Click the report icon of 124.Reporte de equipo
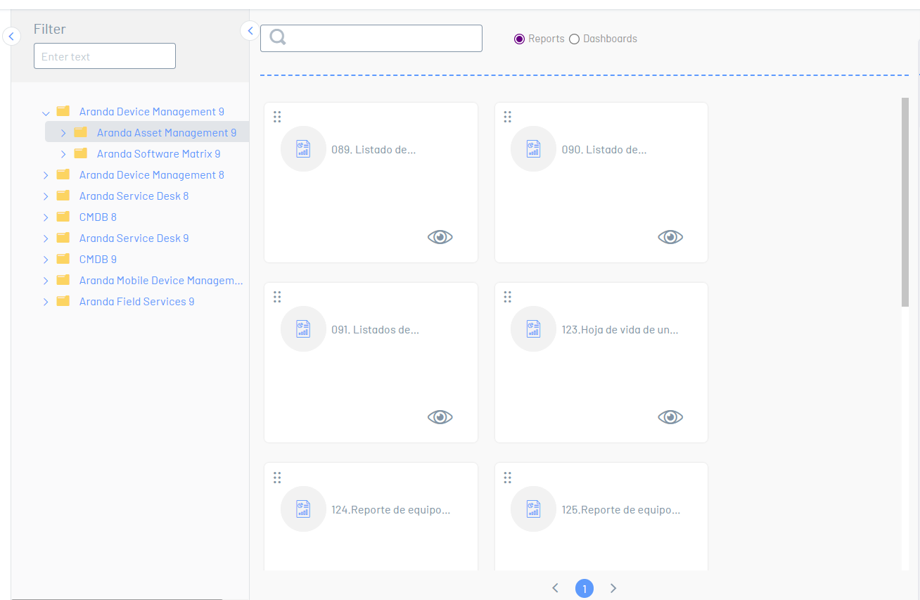This screenshot has width=920, height=600. point(303,509)
